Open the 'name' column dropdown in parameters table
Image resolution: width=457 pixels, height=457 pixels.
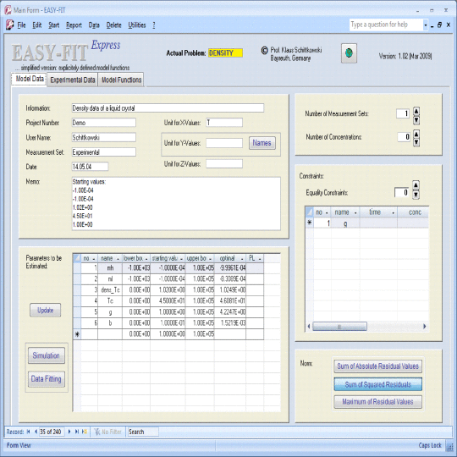[118, 259]
